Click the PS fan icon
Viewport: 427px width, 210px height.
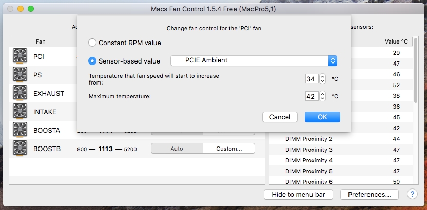(x=20, y=75)
